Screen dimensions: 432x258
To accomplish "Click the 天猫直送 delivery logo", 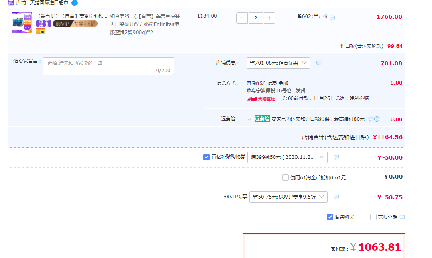I will pos(261,99).
